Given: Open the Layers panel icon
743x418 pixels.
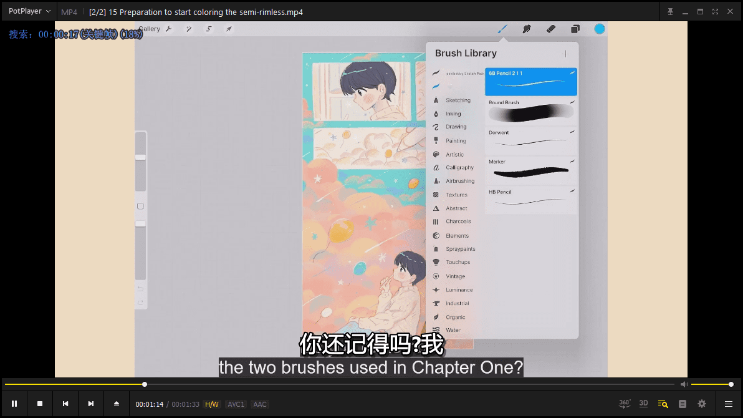Looking at the screenshot, I should (575, 29).
